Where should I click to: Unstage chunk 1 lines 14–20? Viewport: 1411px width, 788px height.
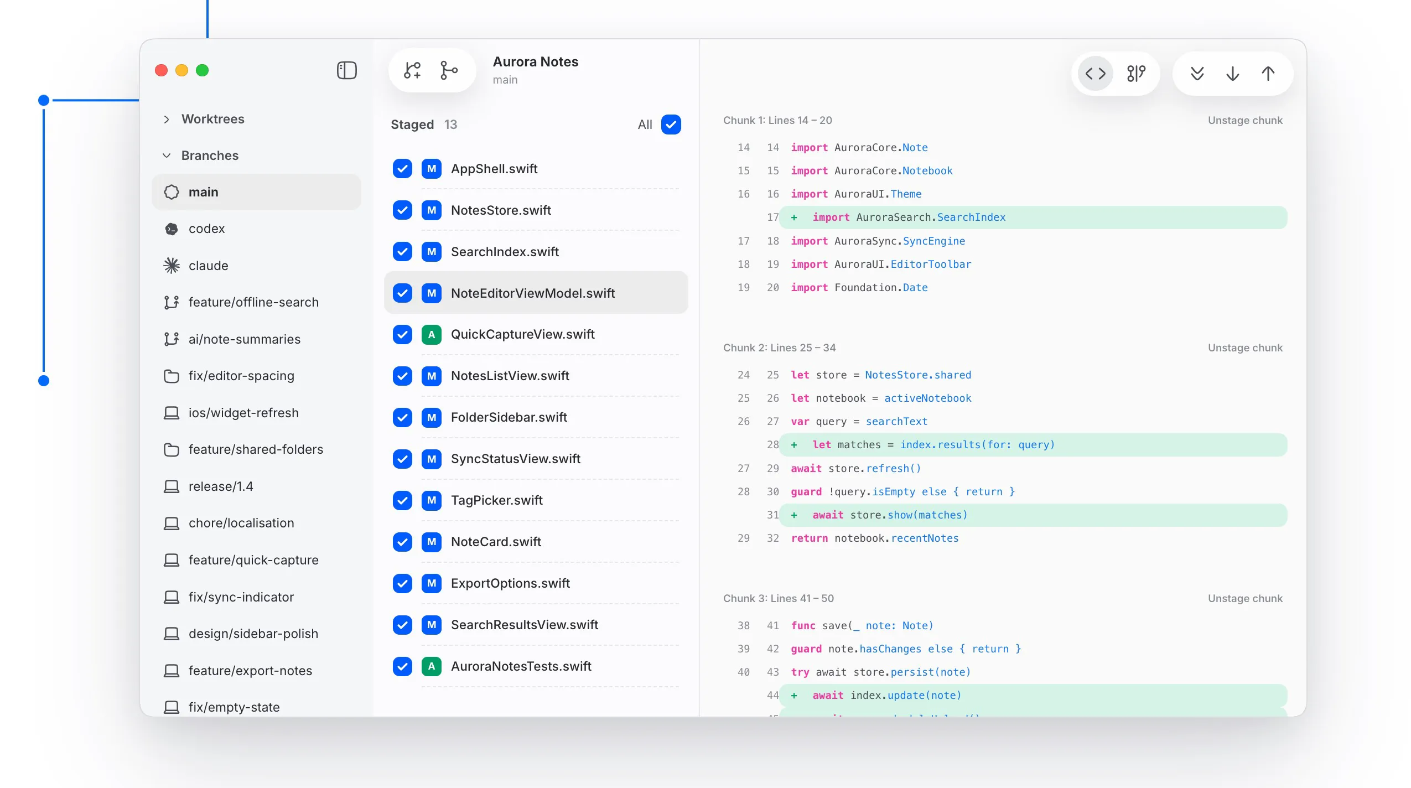pos(1245,120)
